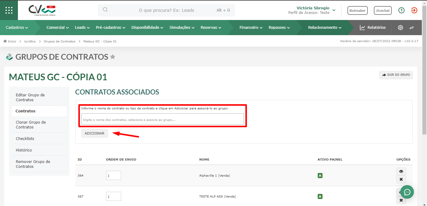This screenshot has width=427, height=206.
Task: Click the search magnifier icon
Action: 105,10
